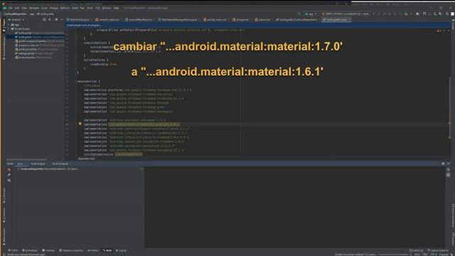Click the Make Project hammer icon

click(x=299, y=14)
